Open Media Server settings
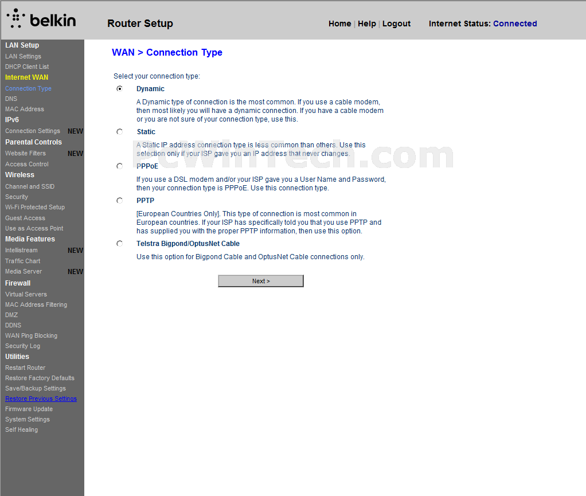 point(24,271)
